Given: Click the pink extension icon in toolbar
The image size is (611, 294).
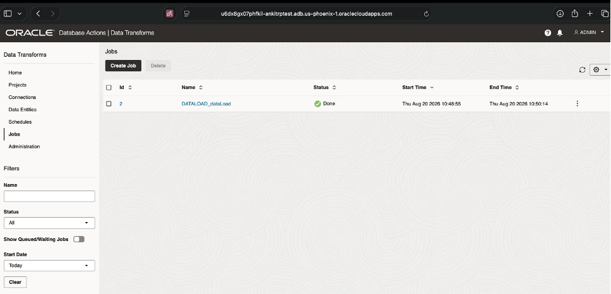Looking at the screenshot, I should pos(170,14).
